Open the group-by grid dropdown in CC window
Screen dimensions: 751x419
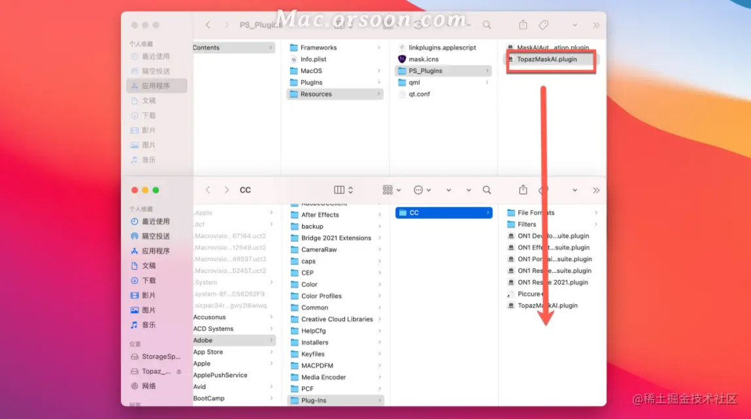[392, 190]
